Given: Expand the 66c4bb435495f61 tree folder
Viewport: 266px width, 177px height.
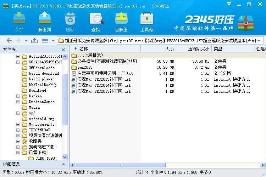Looking at the screenshot, I should (x=18, y=62).
